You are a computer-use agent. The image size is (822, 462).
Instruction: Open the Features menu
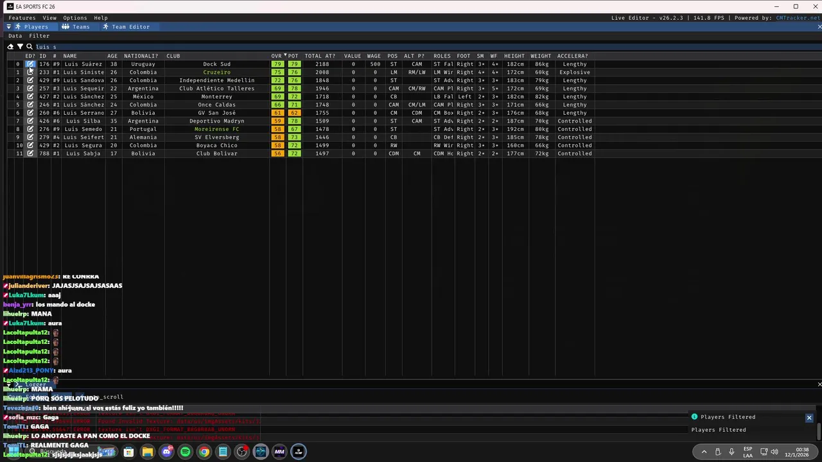click(x=22, y=18)
